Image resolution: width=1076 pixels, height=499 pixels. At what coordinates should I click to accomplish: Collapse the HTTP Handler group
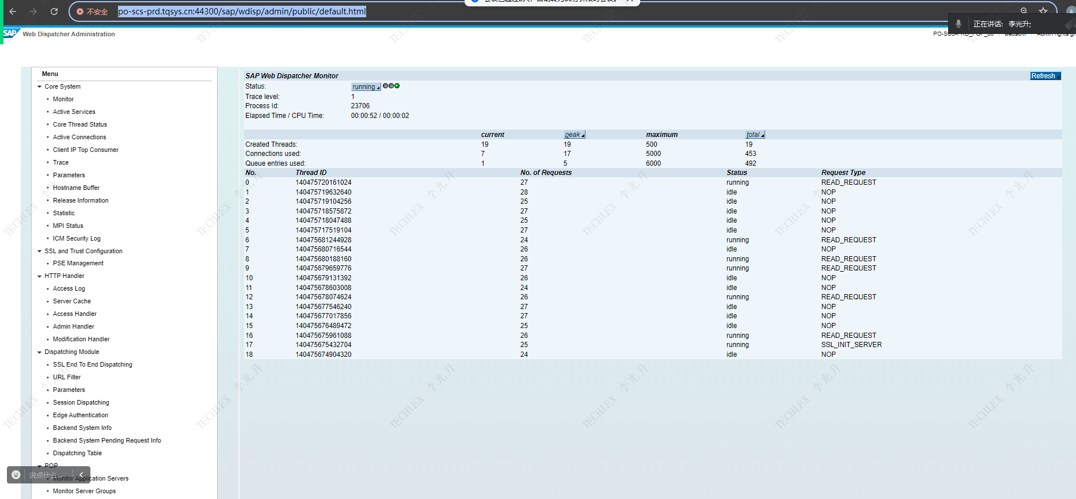pos(40,276)
